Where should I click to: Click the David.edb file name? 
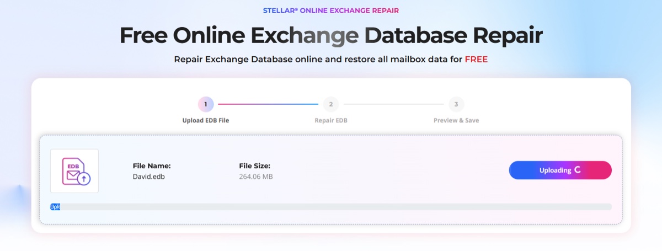point(148,177)
